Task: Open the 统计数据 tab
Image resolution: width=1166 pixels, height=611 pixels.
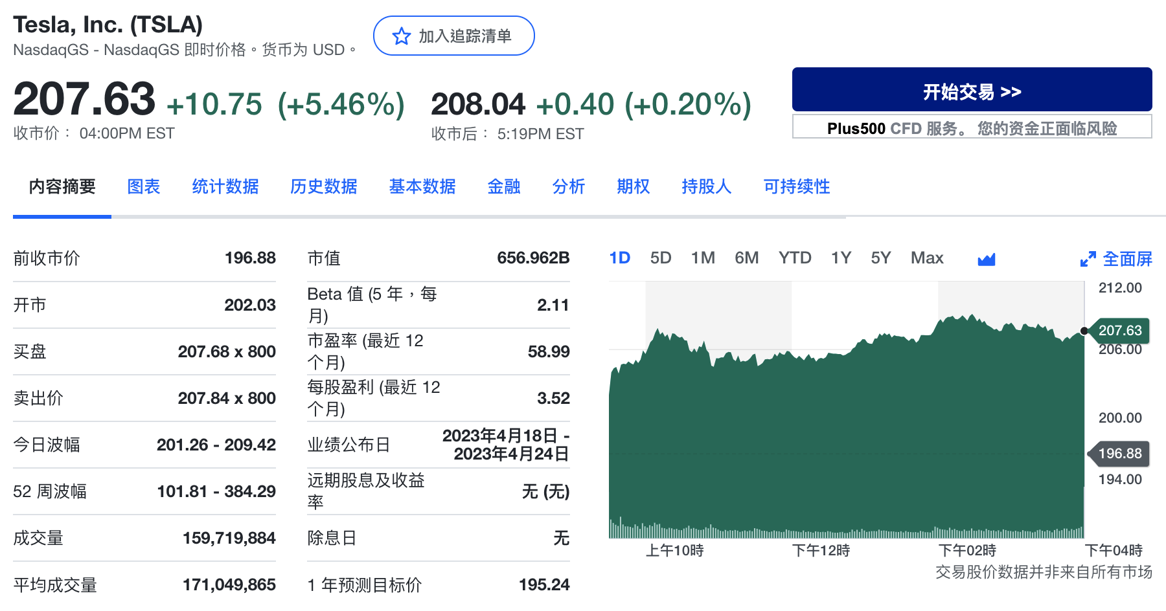Action: coord(225,186)
